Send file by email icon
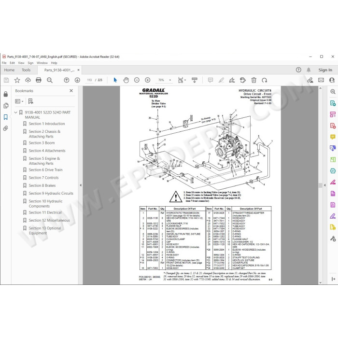 tap(321, 80)
